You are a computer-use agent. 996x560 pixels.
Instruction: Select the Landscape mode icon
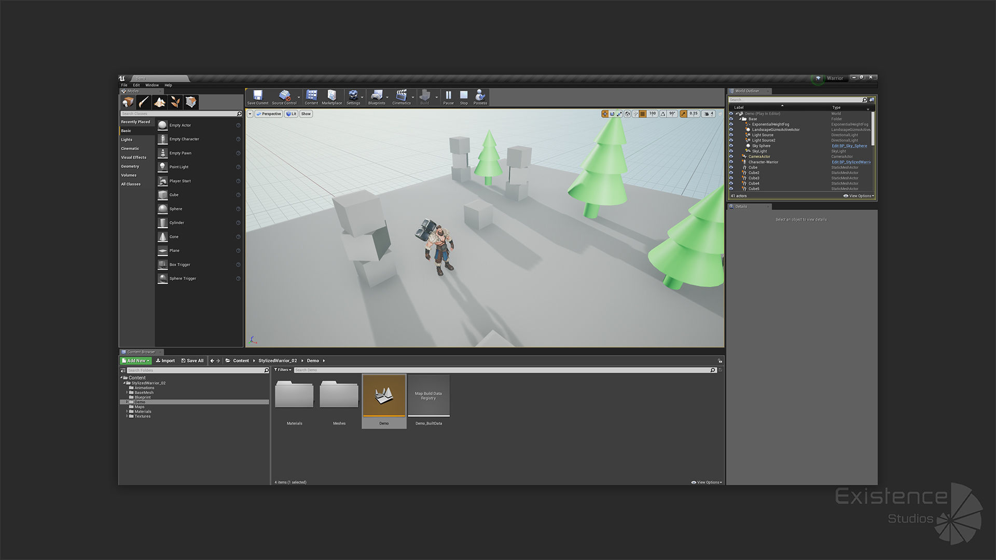click(160, 102)
